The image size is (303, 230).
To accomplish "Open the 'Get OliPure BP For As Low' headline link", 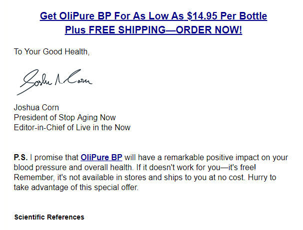I will tap(153, 16).
